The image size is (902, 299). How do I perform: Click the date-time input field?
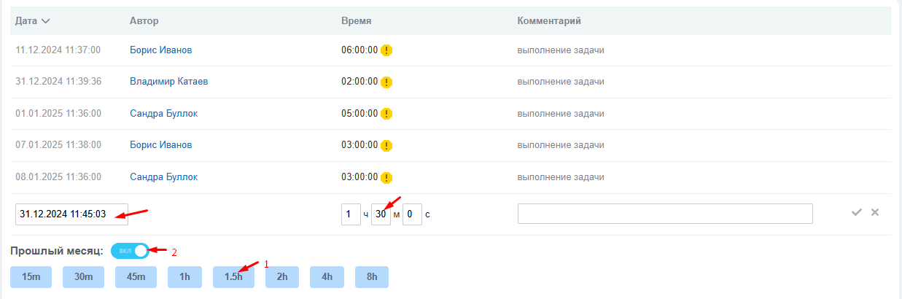(71, 214)
